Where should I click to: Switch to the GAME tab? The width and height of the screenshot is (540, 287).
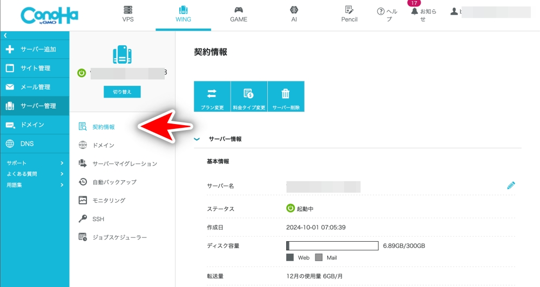238,15
